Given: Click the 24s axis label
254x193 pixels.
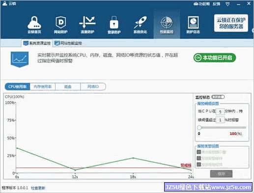Looking at the screenshot, I should coord(191,177).
